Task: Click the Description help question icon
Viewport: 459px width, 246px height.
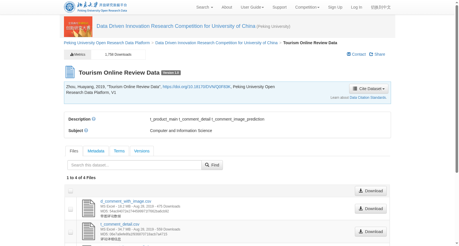Action: point(94,119)
